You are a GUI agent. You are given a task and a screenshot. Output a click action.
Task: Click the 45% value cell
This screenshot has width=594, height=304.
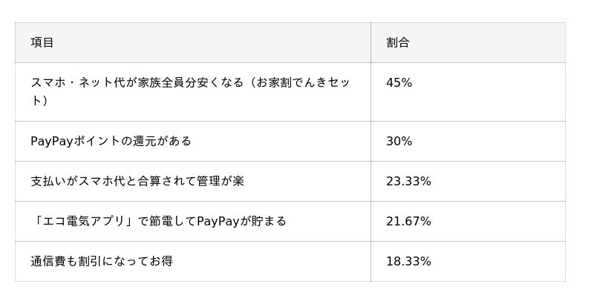pos(399,82)
